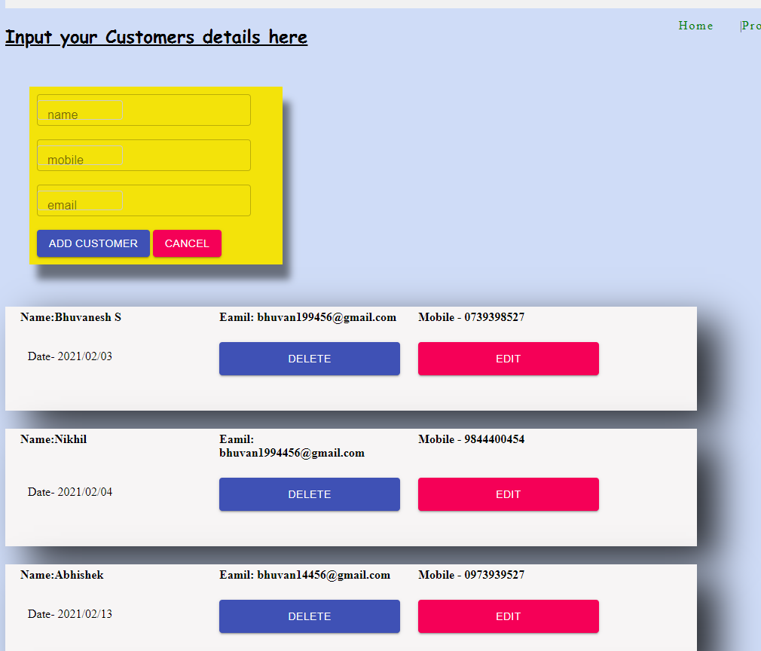Delete the Nikhil customer record
The height and width of the screenshot is (651, 761).
[x=310, y=494]
